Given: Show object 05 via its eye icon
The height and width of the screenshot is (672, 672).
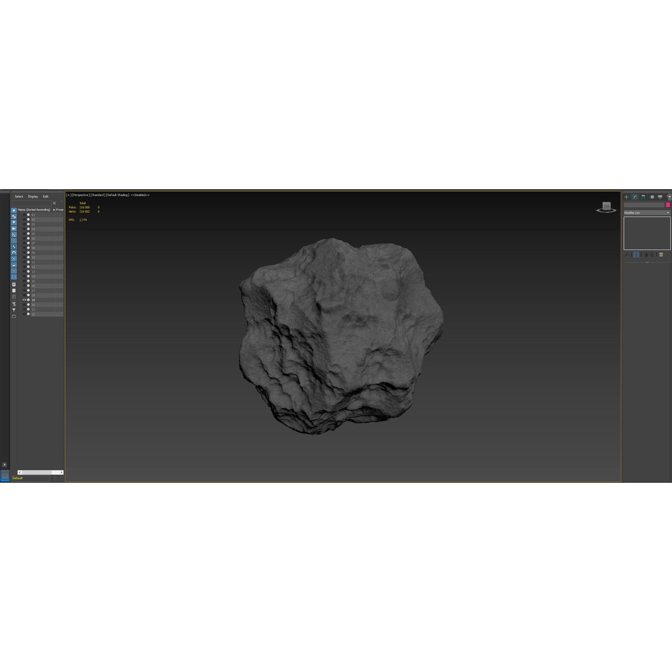Looking at the screenshot, I should click(24, 233).
